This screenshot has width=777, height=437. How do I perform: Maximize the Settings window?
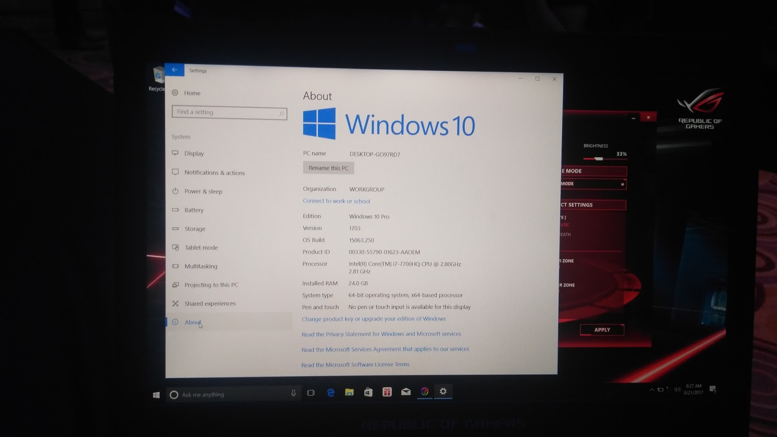pos(537,79)
